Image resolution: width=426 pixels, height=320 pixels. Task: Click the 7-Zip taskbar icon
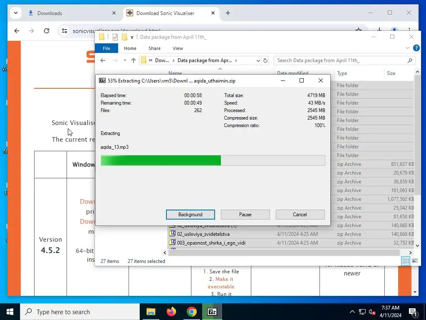(212, 312)
